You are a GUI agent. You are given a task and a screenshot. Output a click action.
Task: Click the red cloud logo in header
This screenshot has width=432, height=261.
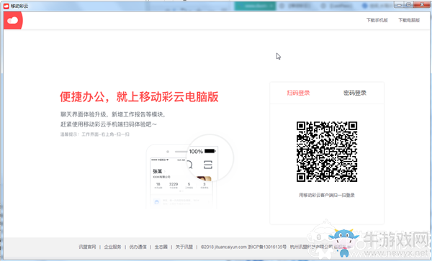click(13, 20)
